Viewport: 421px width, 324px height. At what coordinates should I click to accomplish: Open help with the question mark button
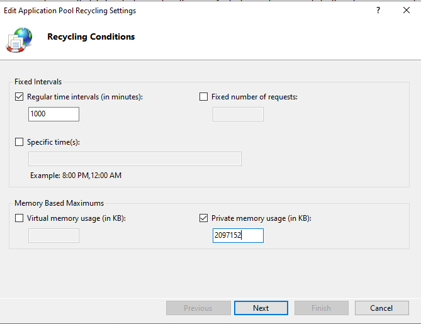(x=378, y=10)
